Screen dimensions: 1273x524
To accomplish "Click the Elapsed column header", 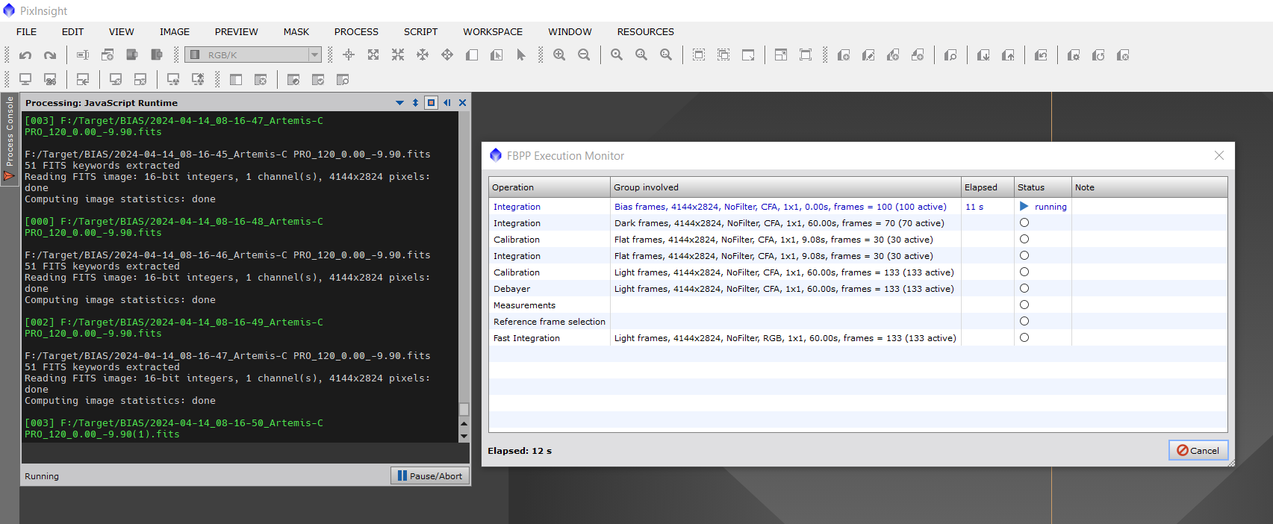I will click(x=988, y=187).
